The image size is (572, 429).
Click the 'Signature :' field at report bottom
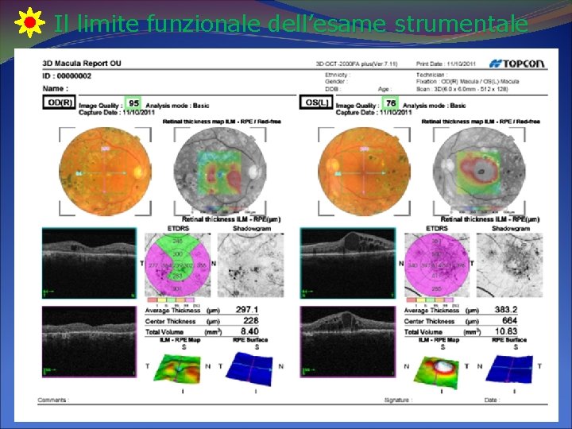398,400
